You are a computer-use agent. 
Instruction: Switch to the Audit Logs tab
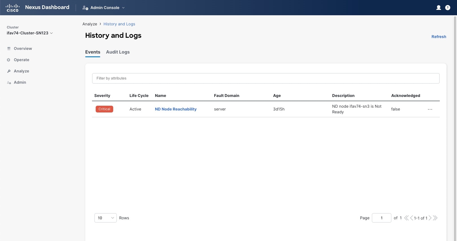118,52
